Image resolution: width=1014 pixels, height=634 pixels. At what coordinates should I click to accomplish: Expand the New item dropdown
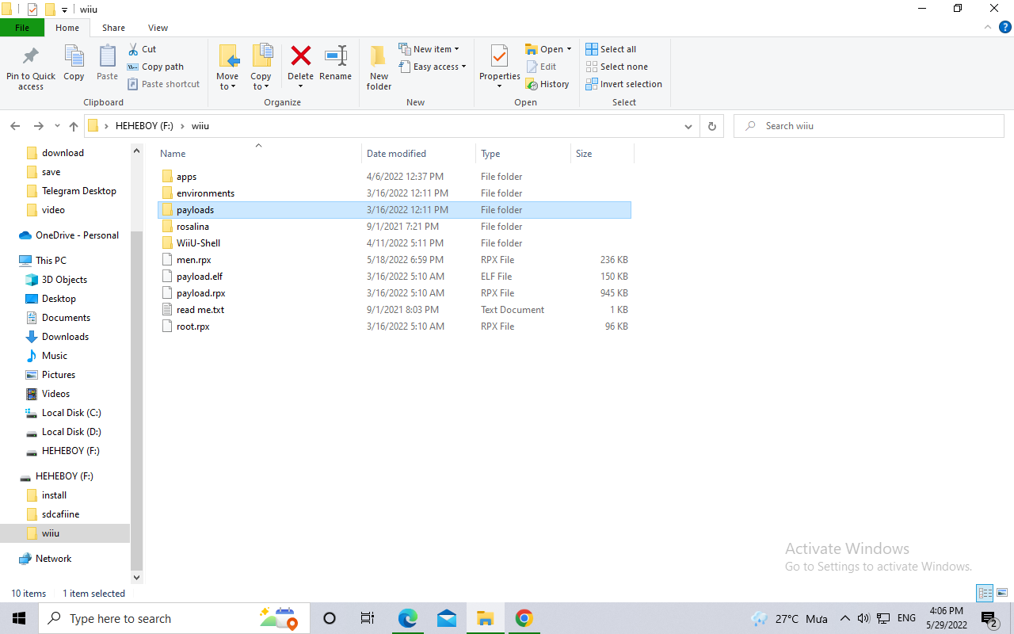(429, 49)
